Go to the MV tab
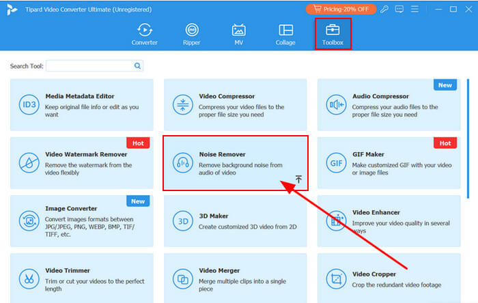The height and width of the screenshot is (303, 478). pos(238,34)
